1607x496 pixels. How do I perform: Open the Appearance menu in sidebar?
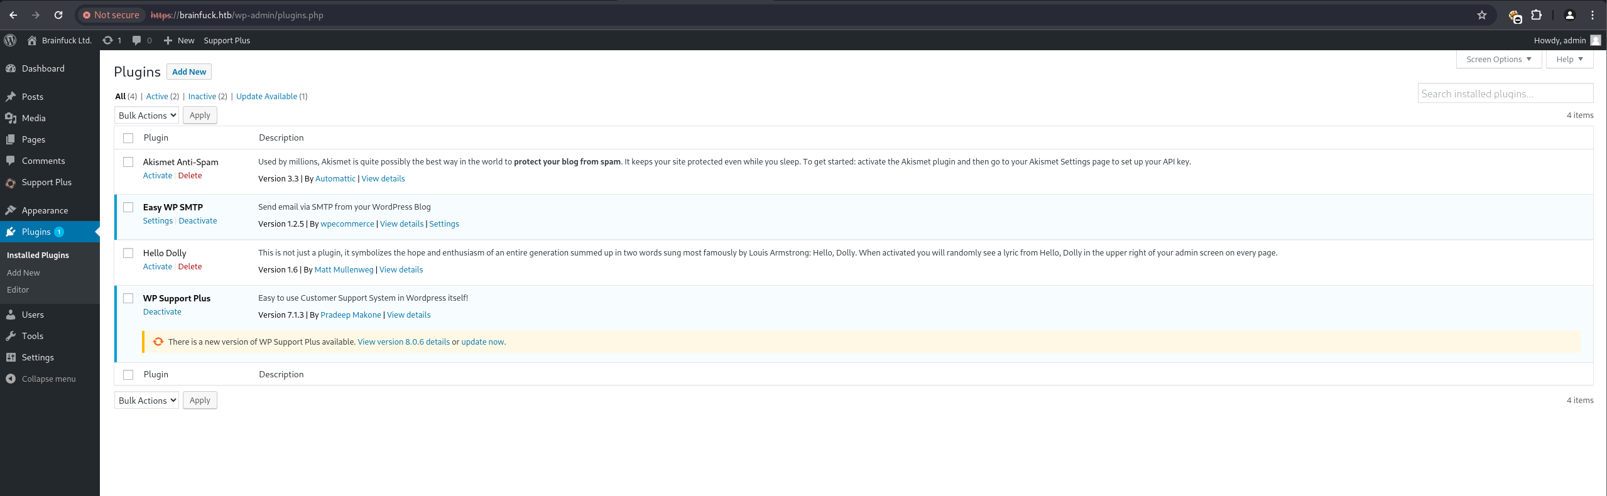(x=45, y=210)
